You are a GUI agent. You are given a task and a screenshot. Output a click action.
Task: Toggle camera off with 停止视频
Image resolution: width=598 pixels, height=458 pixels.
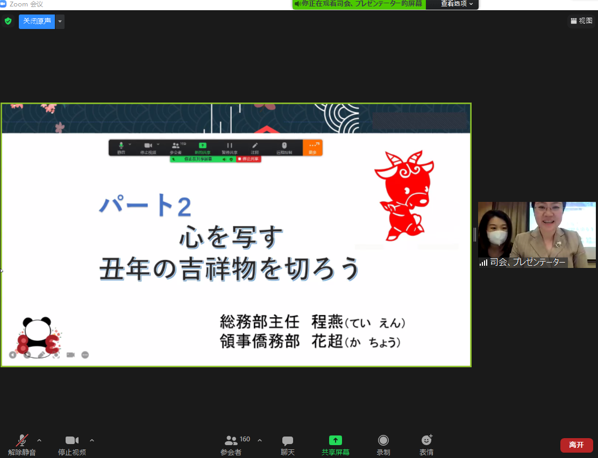[72, 445]
